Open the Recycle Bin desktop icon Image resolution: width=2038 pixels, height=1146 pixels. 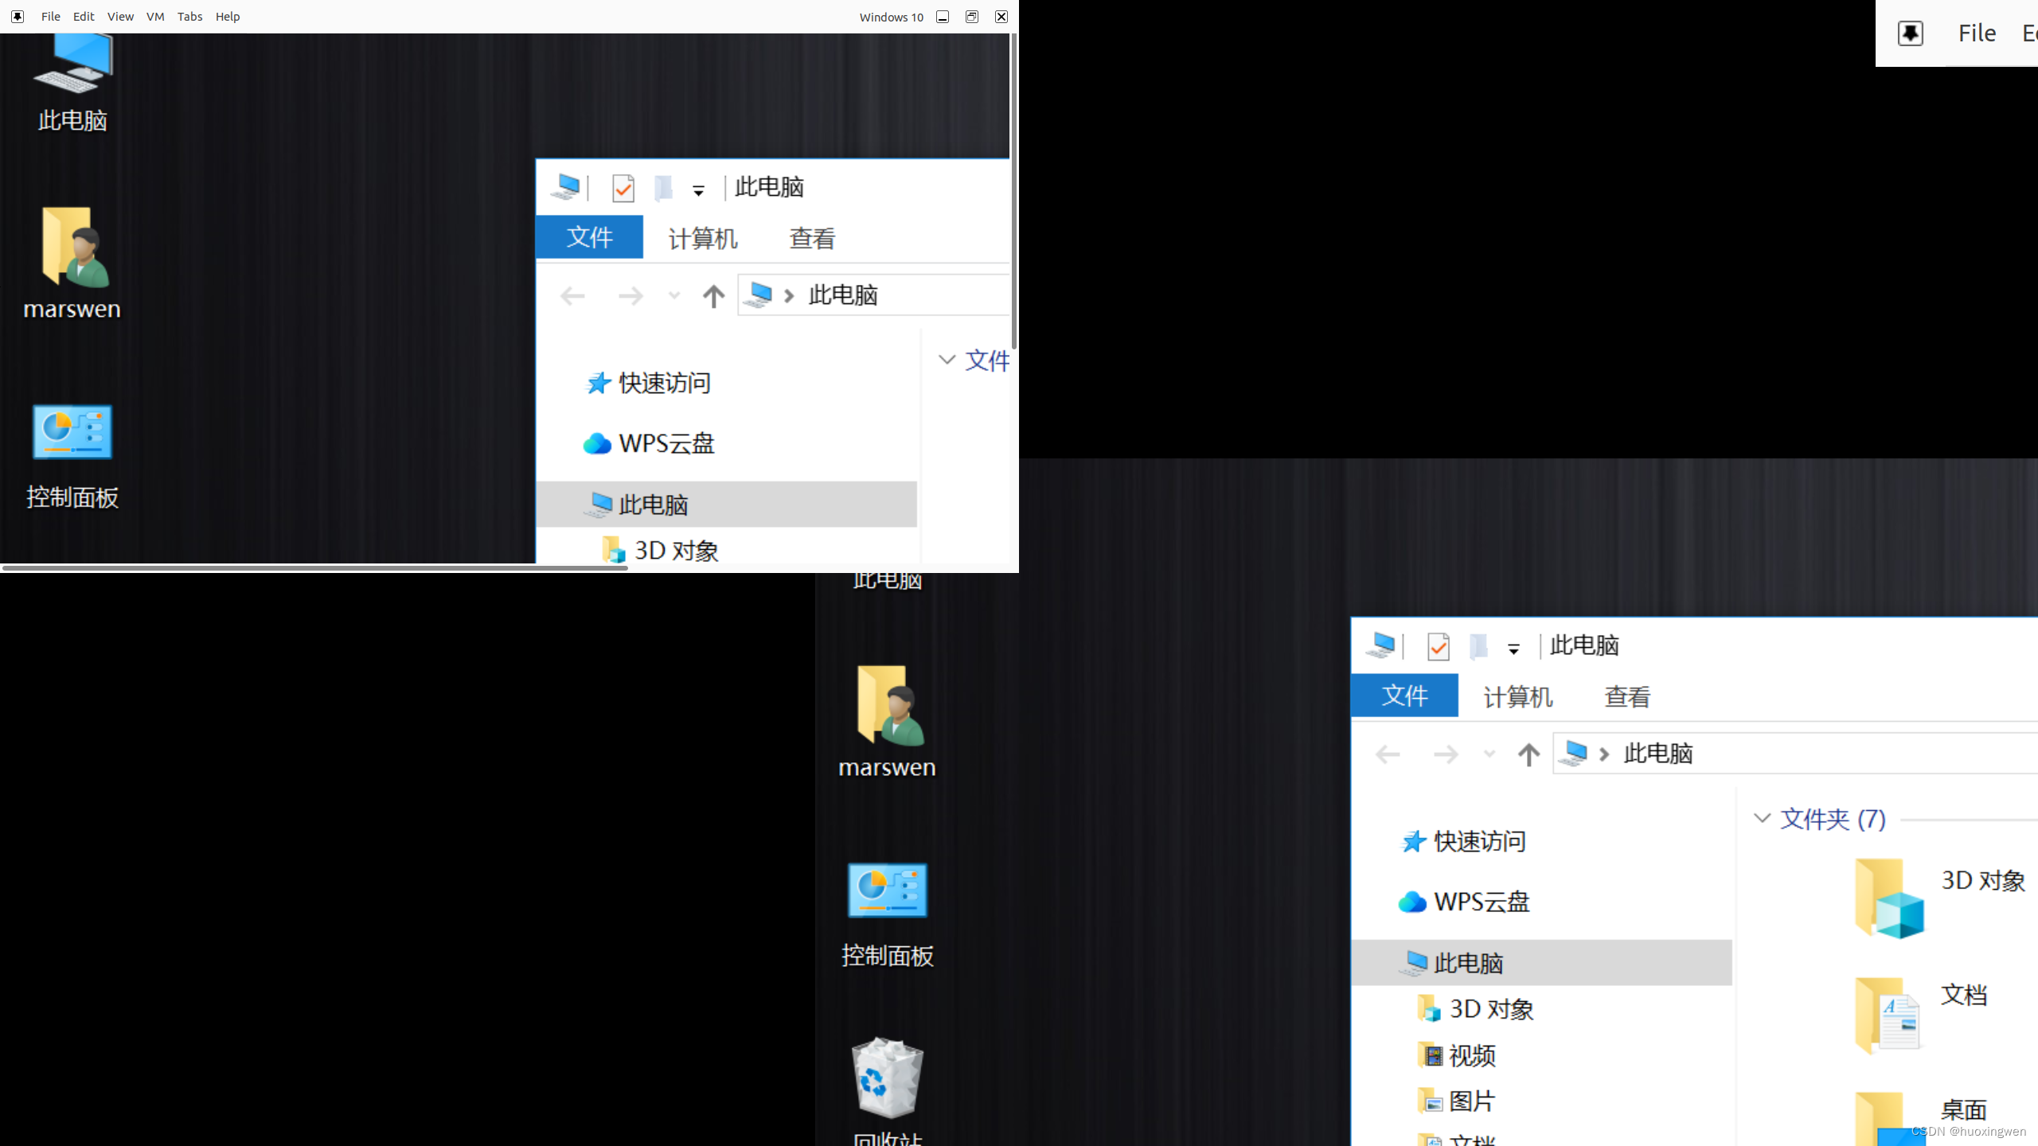[887, 1080]
